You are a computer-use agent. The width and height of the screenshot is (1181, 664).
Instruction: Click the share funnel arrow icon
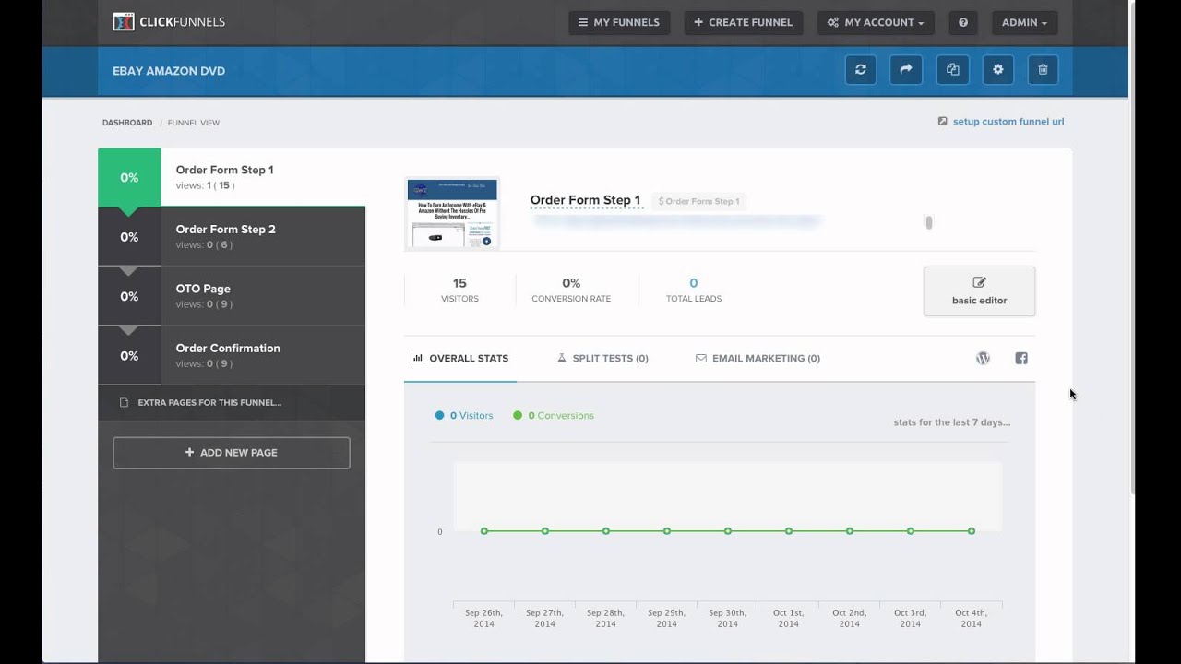pyautogui.click(x=906, y=69)
